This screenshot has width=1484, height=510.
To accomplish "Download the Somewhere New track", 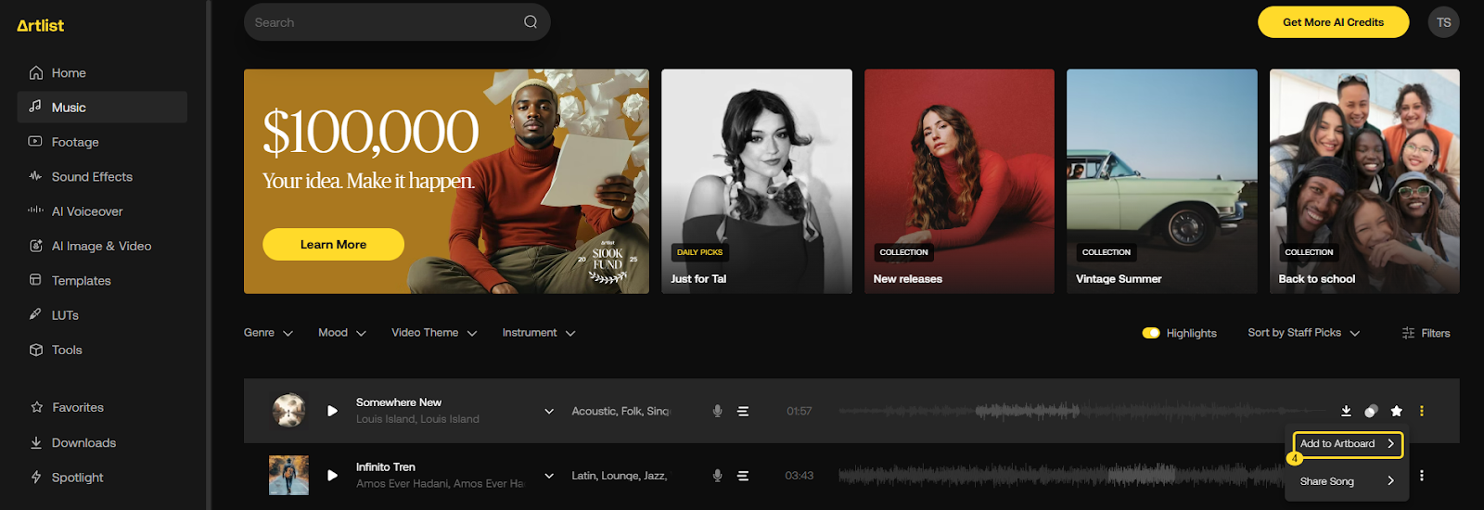I will (1346, 411).
